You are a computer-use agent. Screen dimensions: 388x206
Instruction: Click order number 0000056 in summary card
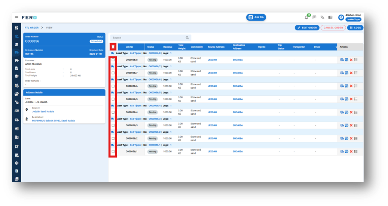click(32, 41)
